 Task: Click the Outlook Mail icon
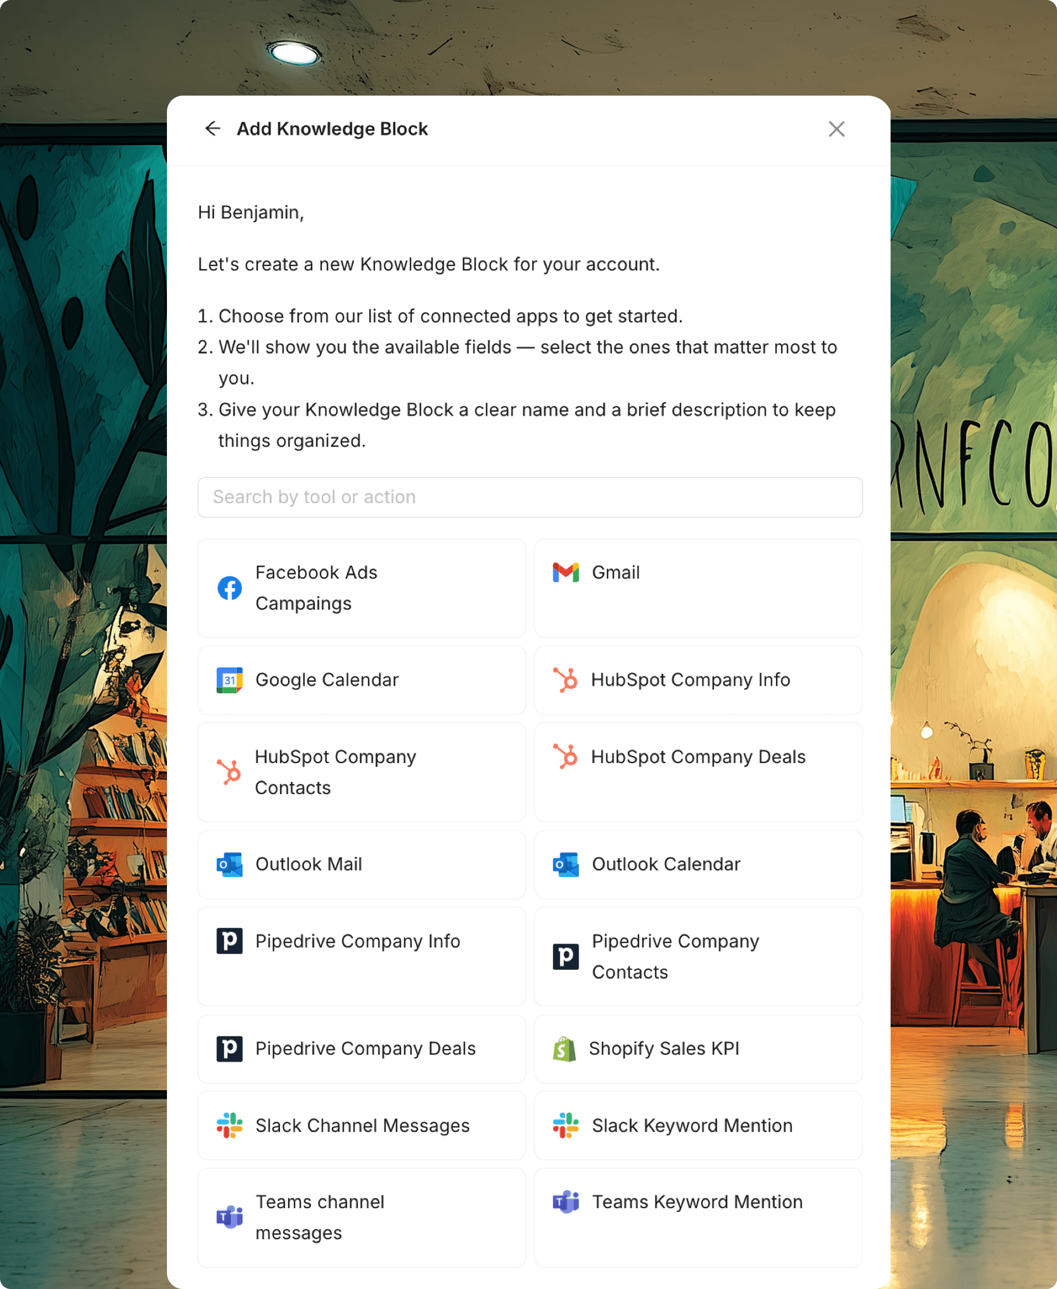pyautogui.click(x=230, y=864)
